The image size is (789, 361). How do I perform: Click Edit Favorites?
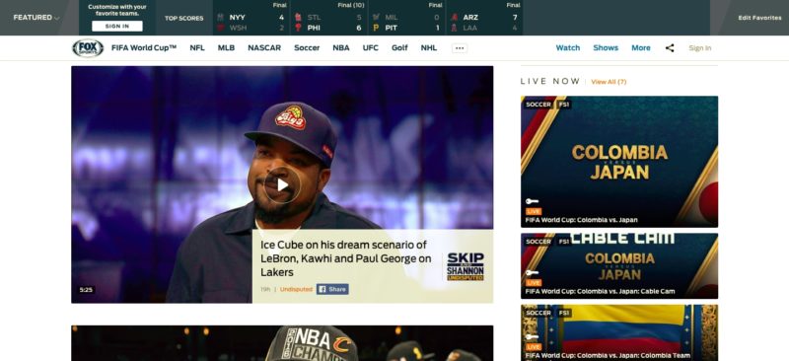click(759, 18)
